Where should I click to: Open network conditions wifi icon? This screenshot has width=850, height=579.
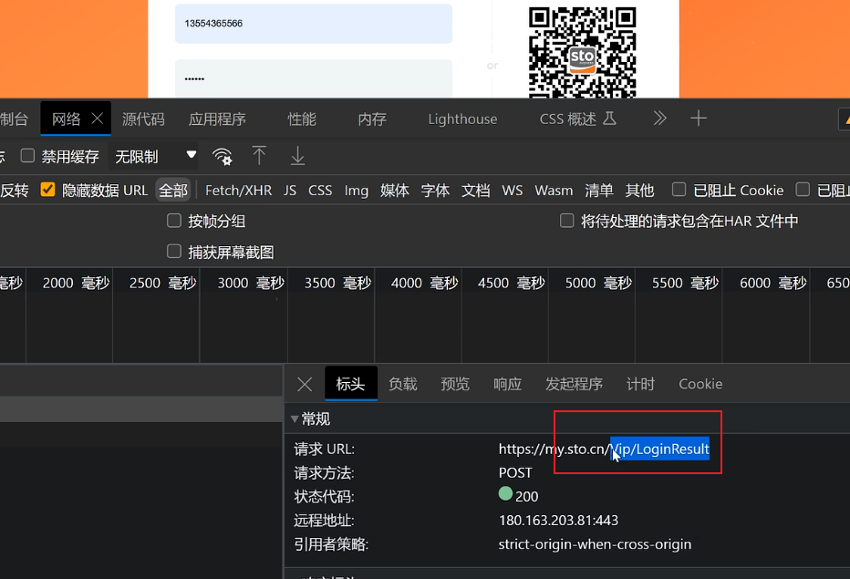click(x=223, y=156)
